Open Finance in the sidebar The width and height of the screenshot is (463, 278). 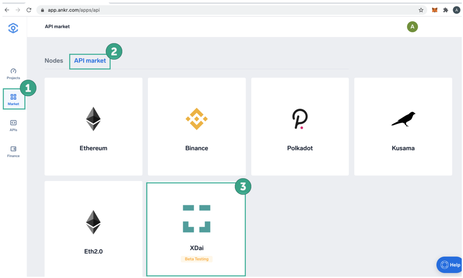pos(13,152)
